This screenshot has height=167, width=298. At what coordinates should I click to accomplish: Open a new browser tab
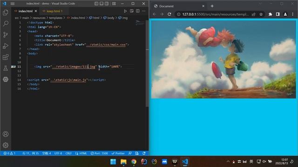pyautogui.click(x=212, y=6)
